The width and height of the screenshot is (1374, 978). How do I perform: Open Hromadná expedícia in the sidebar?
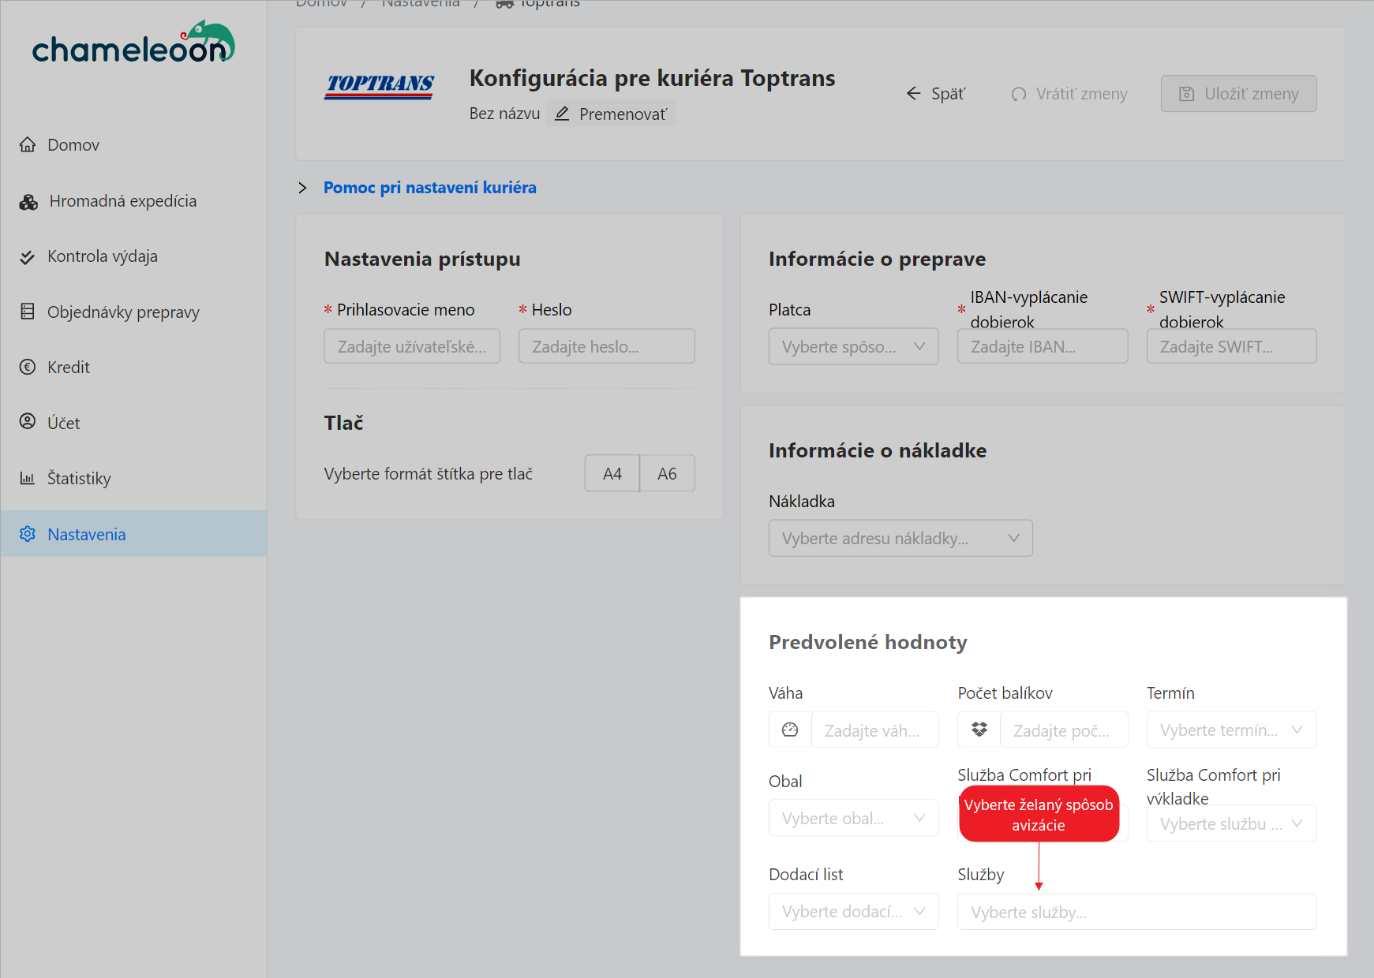(x=134, y=201)
